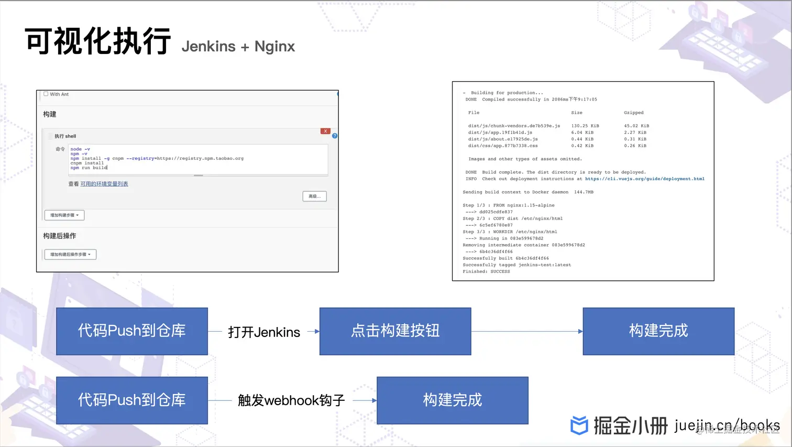Click the 构建完成 box after 点击构建按钮
Screen dimensions: 792x447
[658, 331]
